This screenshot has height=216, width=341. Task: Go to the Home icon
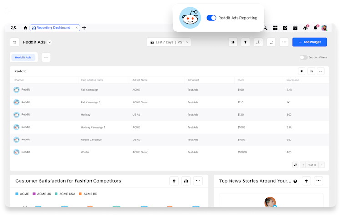pos(25,28)
